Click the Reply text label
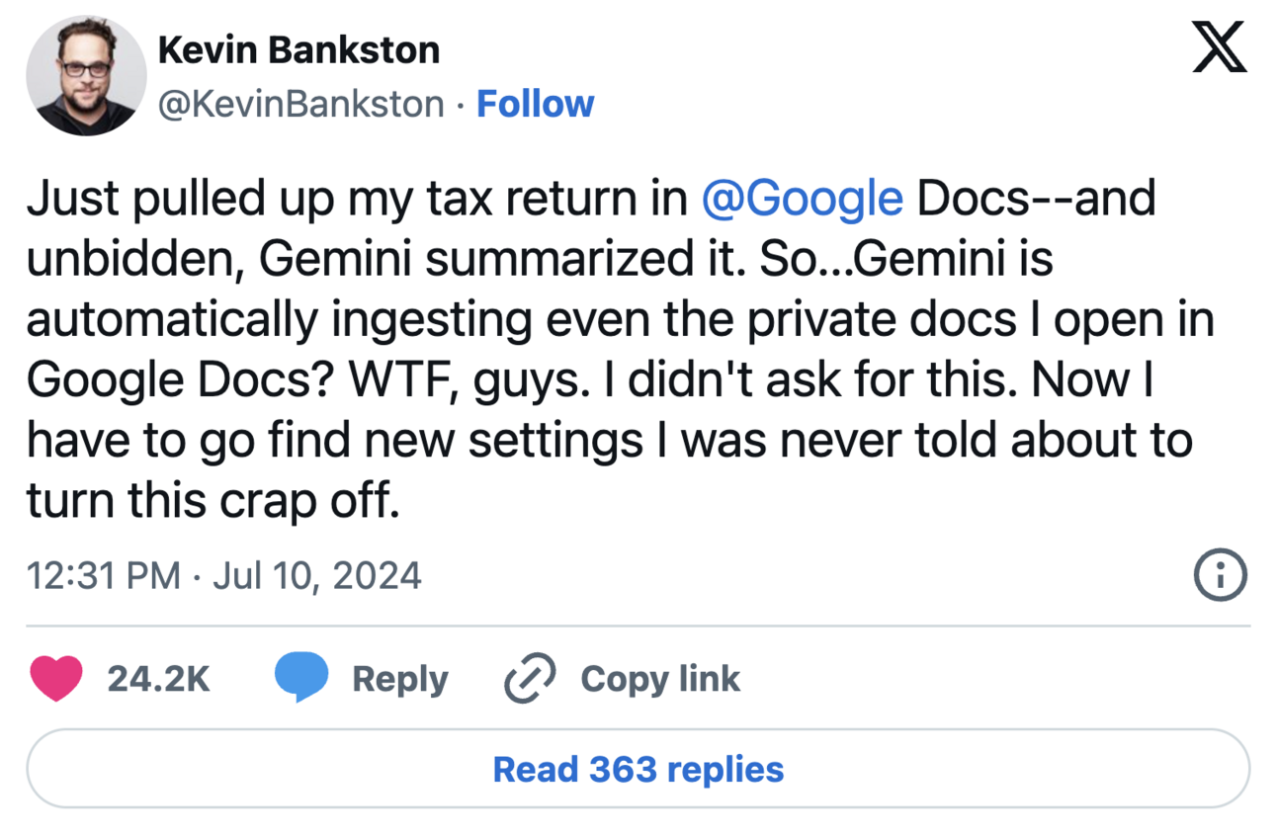 click(x=399, y=679)
